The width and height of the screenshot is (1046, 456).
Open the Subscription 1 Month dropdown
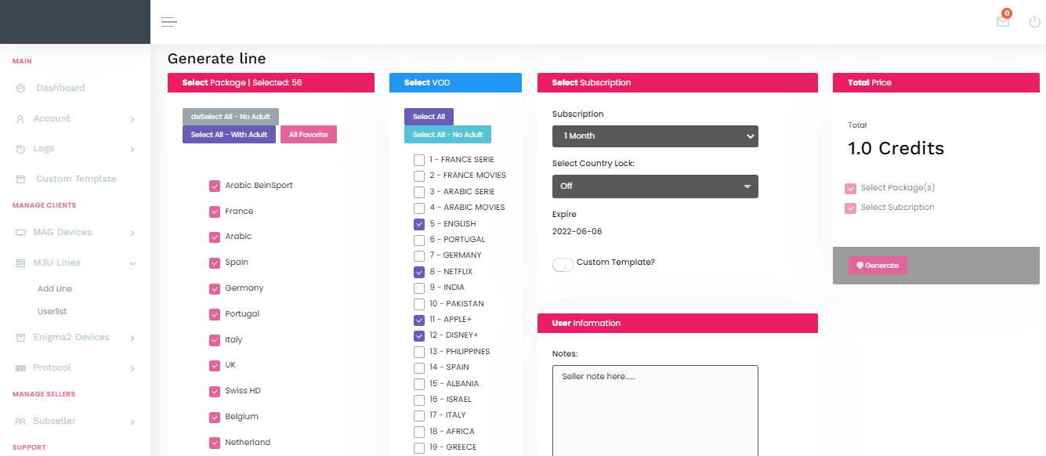[x=655, y=136]
